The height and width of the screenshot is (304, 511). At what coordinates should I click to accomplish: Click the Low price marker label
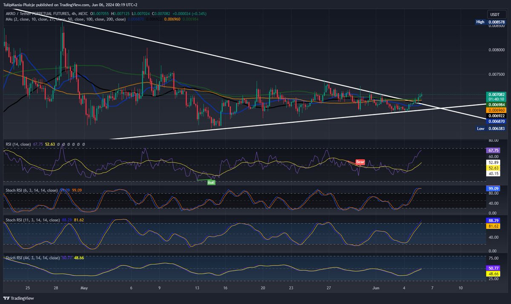pos(480,128)
